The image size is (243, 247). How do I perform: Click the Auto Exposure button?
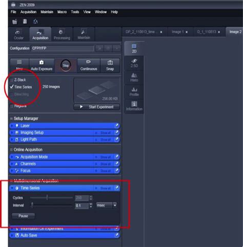click(42, 66)
